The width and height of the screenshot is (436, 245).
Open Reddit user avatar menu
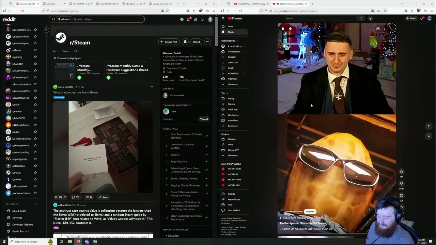(x=211, y=19)
